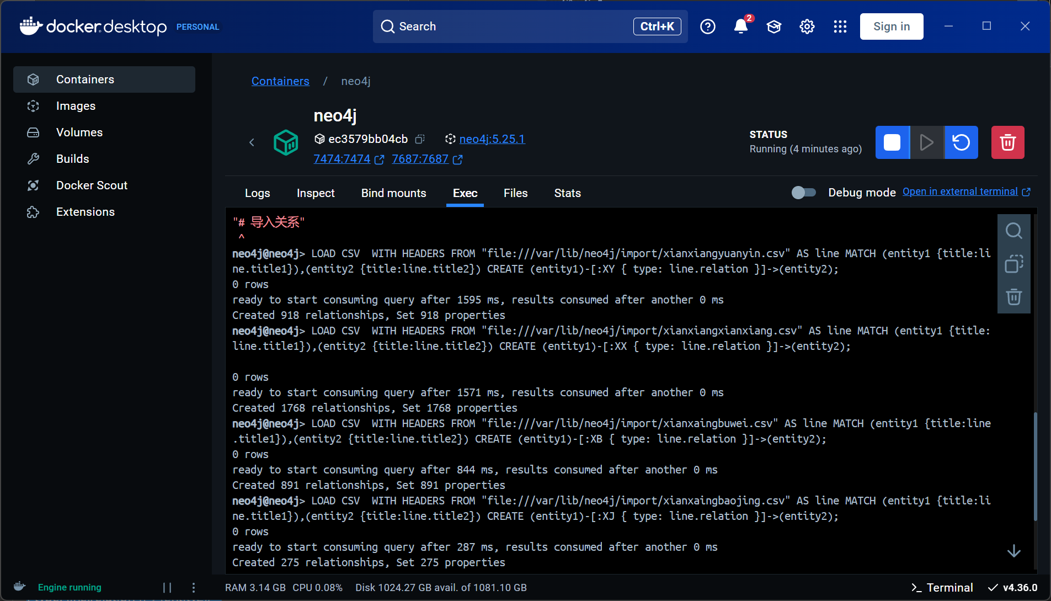This screenshot has height=601, width=1051.
Task: Click the Disk available status text
Action: (441, 587)
